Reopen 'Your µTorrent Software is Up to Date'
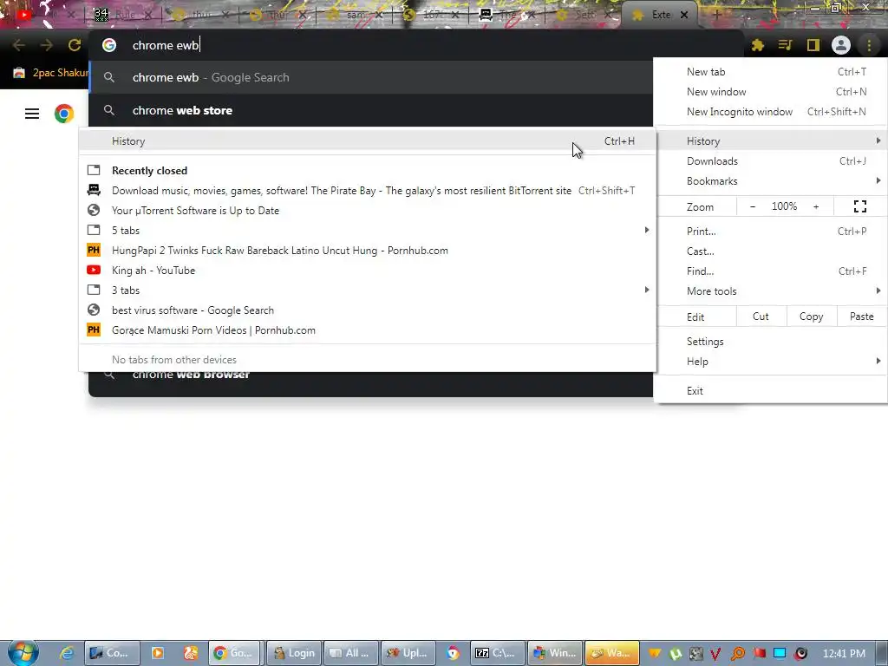The height and width of the screenshot is (666, 888). (368, 211)
